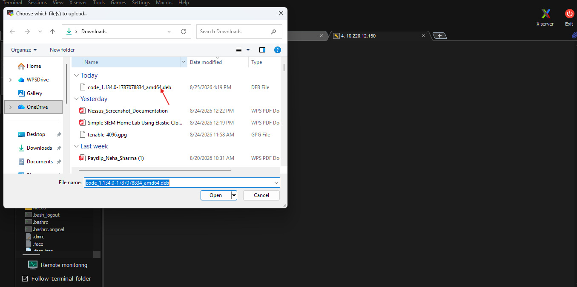Select the Simple SIEM Home Lab PDF

tap(135, 123)
